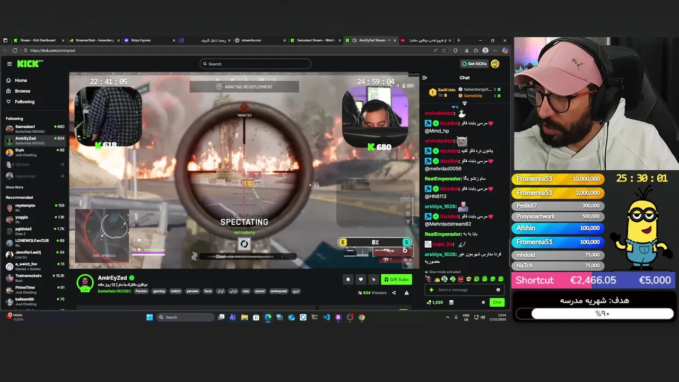This screenshot has height=382, width=679.
Task: Click the subscribe sparkle button
Action: point(373,280)
